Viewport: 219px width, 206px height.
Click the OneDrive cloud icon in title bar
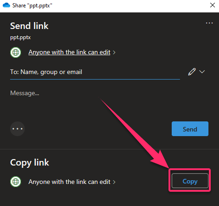[x=6, y=5]
